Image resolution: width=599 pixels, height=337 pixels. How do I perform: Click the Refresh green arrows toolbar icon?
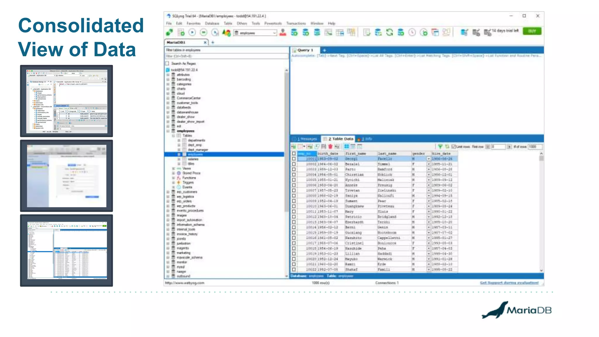[389, 32]
